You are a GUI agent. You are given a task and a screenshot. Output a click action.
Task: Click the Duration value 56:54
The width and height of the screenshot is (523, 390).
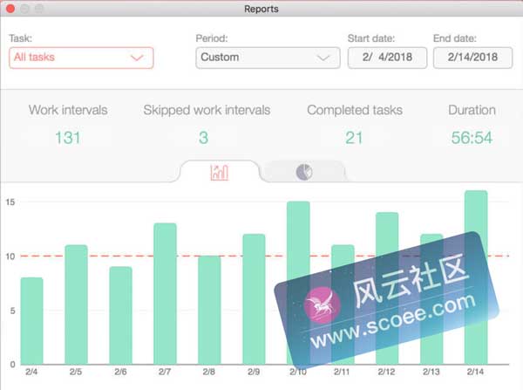[x=472, y=138]
